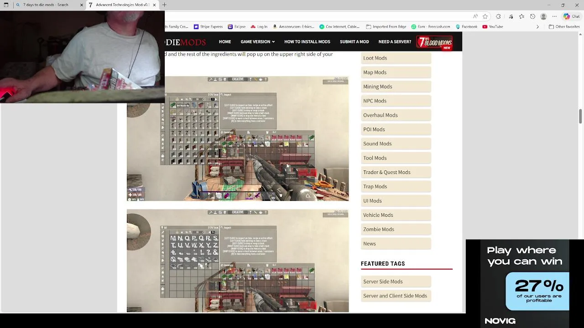
Task: Close the '7 days to die mods - Search' tab
Action: click(82, 5)
